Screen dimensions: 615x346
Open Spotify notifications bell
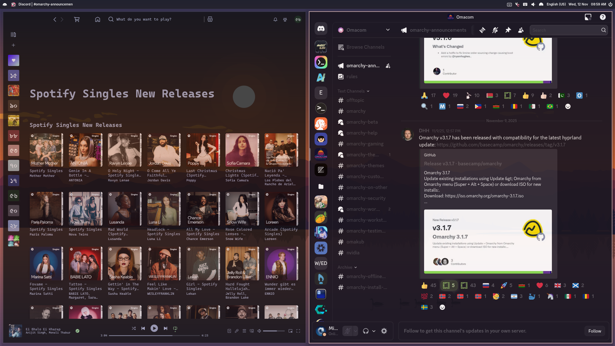(x=275, y=20)
